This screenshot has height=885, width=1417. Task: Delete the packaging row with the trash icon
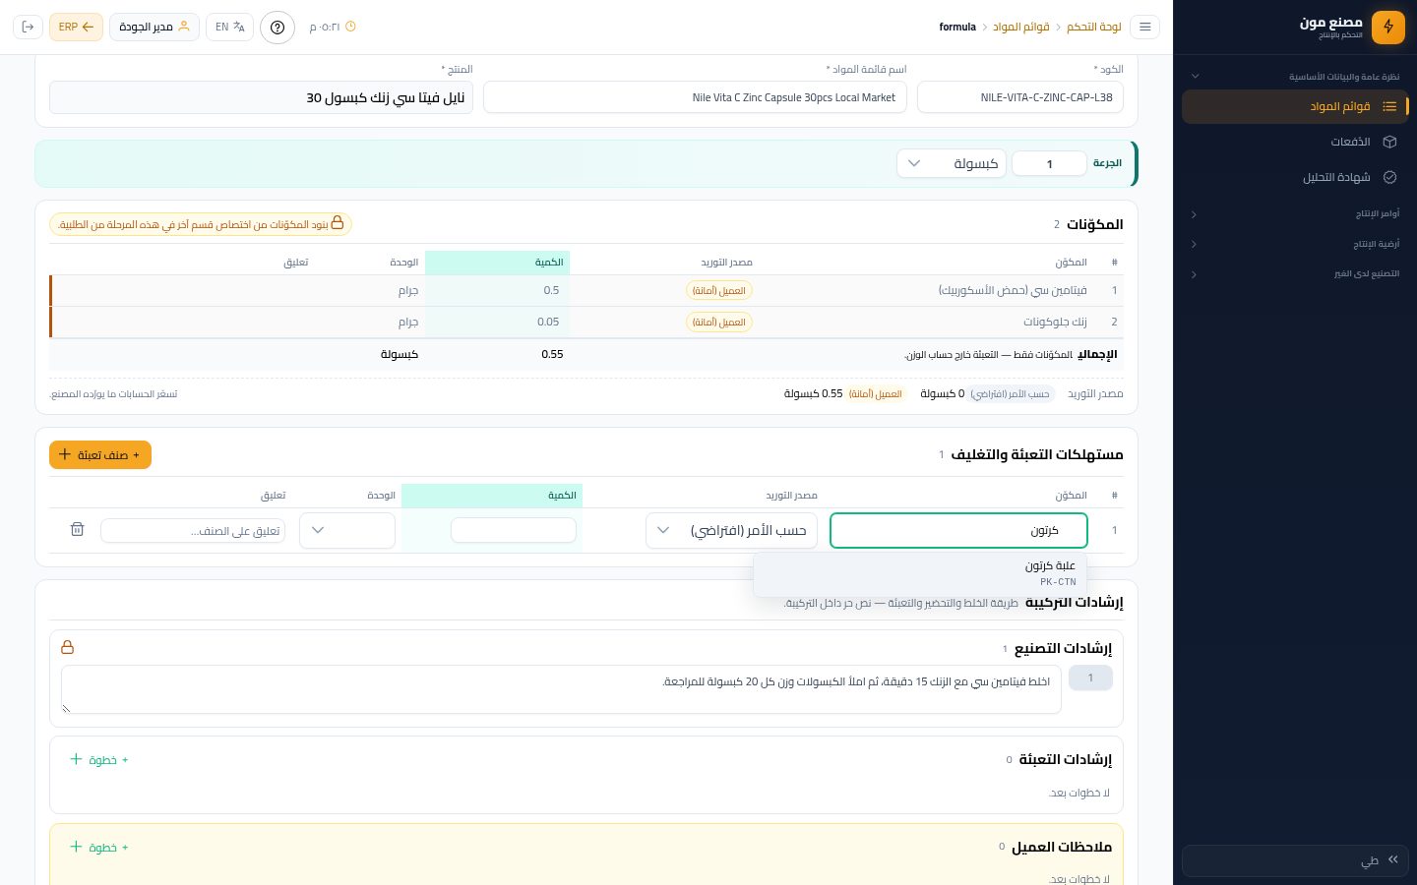pos(77,530)
